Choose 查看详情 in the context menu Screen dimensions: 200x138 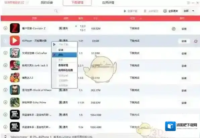click(64, 65)
